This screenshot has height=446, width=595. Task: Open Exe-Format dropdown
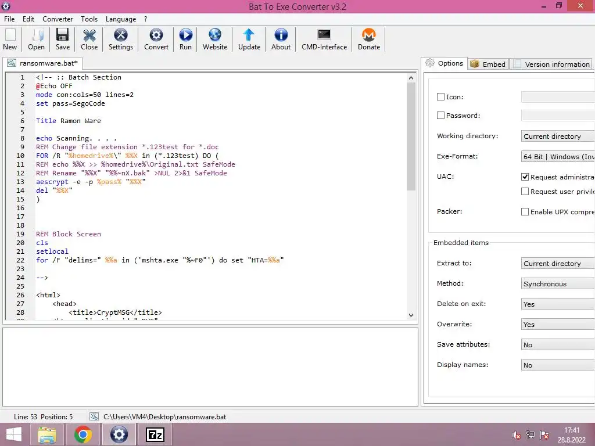pyautogui.click(x=558, y=157)
